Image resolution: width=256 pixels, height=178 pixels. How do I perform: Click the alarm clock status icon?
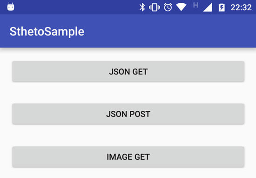168,7
